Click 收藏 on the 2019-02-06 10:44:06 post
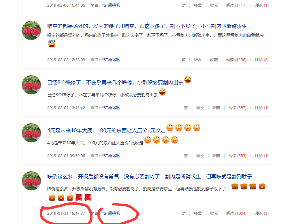The width and height of the screenshot is (305, 224). (x=214, y=5)
